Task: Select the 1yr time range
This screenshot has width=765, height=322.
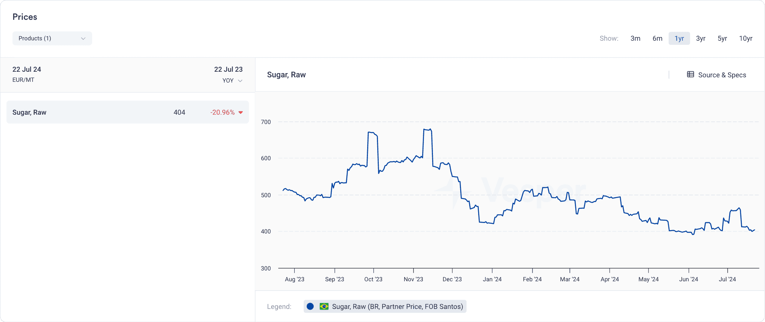Action: (679, 38)
